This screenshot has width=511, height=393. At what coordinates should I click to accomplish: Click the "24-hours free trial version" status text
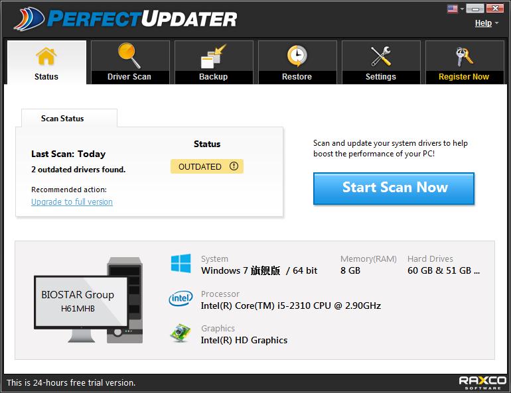71,382
